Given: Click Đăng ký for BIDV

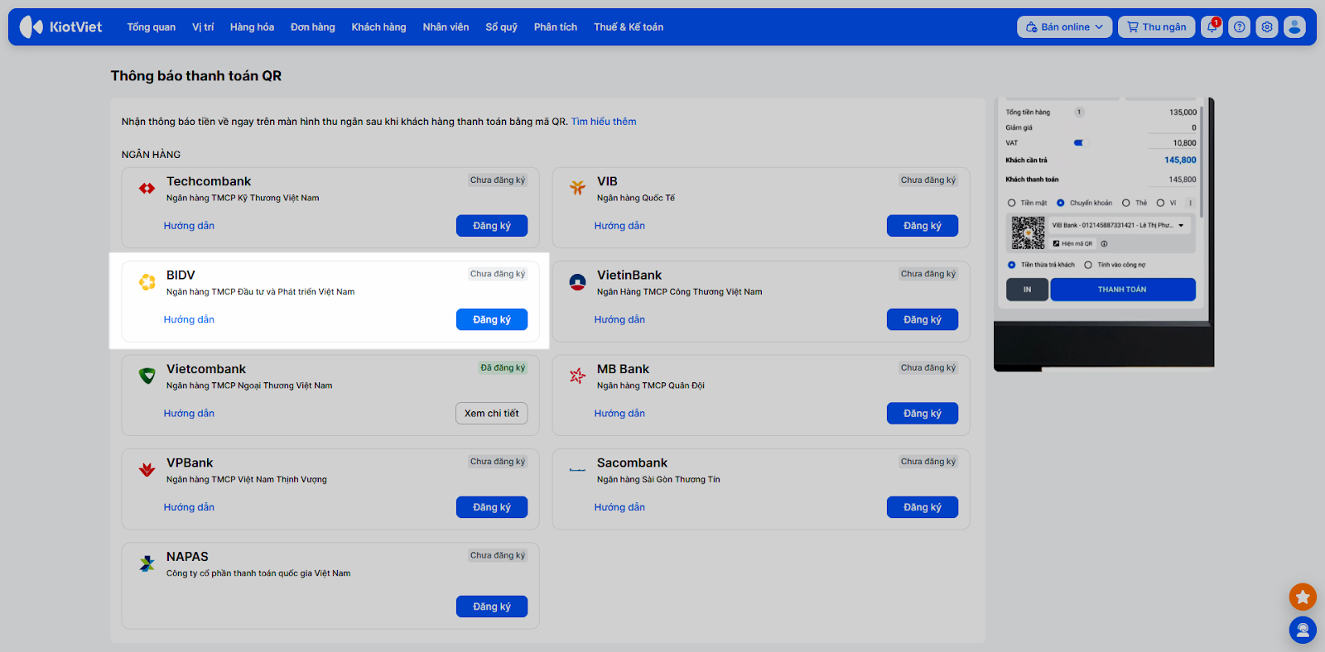Looking at the screenshot, I should tap(492, 319).
